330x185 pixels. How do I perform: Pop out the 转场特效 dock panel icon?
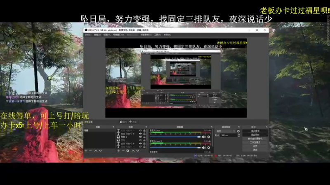(x=239, y=127)
